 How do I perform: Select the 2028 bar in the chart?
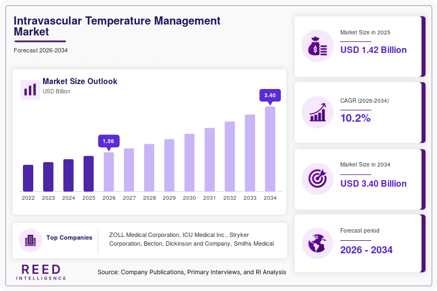coord(149,168)
